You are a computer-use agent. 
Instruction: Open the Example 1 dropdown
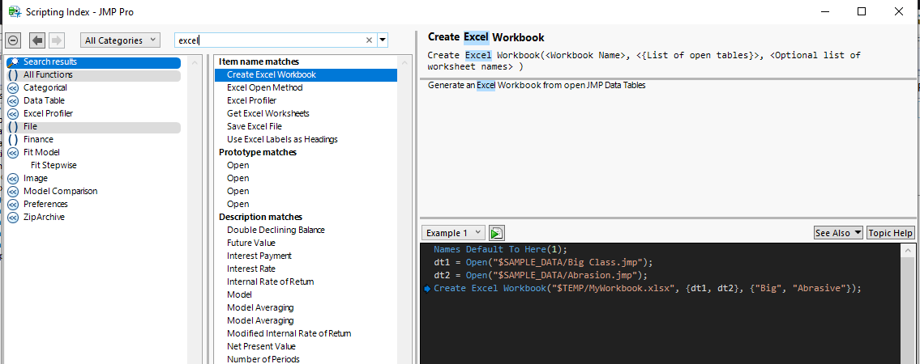click(455, 233)
